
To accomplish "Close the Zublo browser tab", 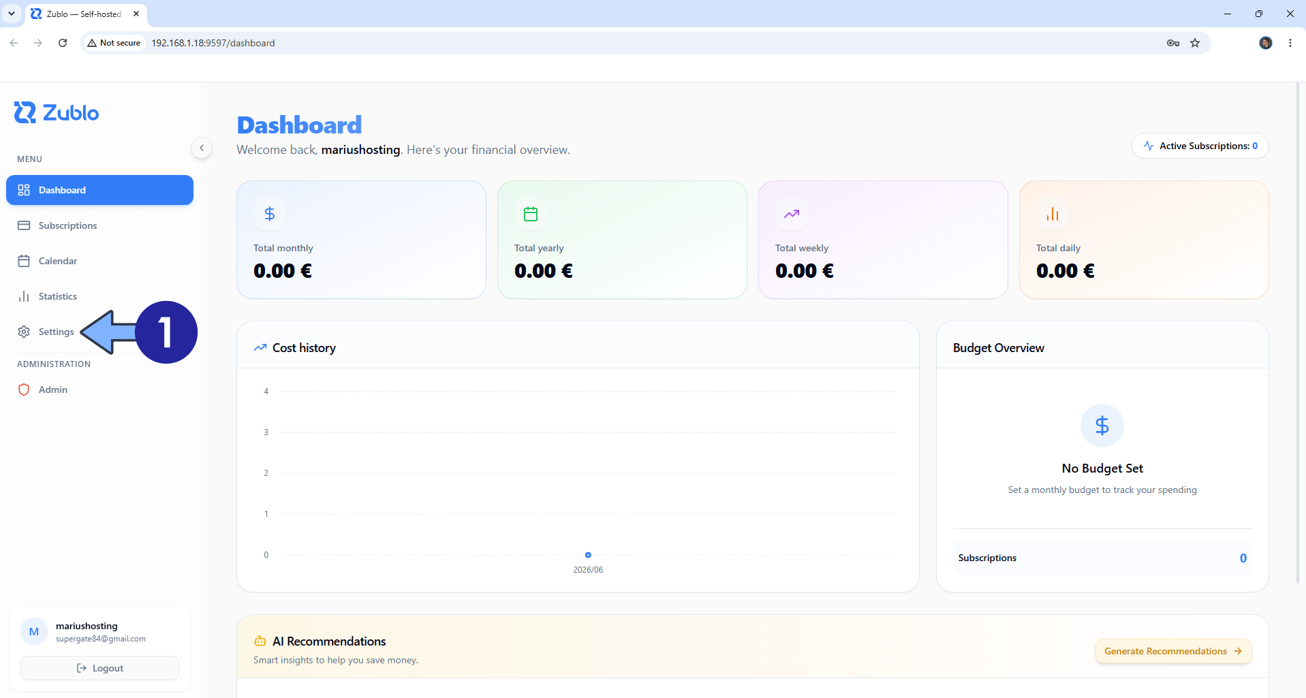I will 136,14.
